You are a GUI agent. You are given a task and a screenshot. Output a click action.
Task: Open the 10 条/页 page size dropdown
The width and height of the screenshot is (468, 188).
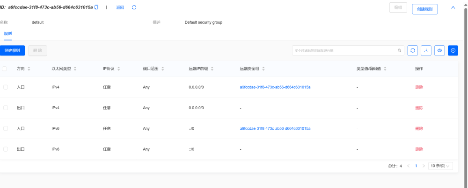point(440,166)
